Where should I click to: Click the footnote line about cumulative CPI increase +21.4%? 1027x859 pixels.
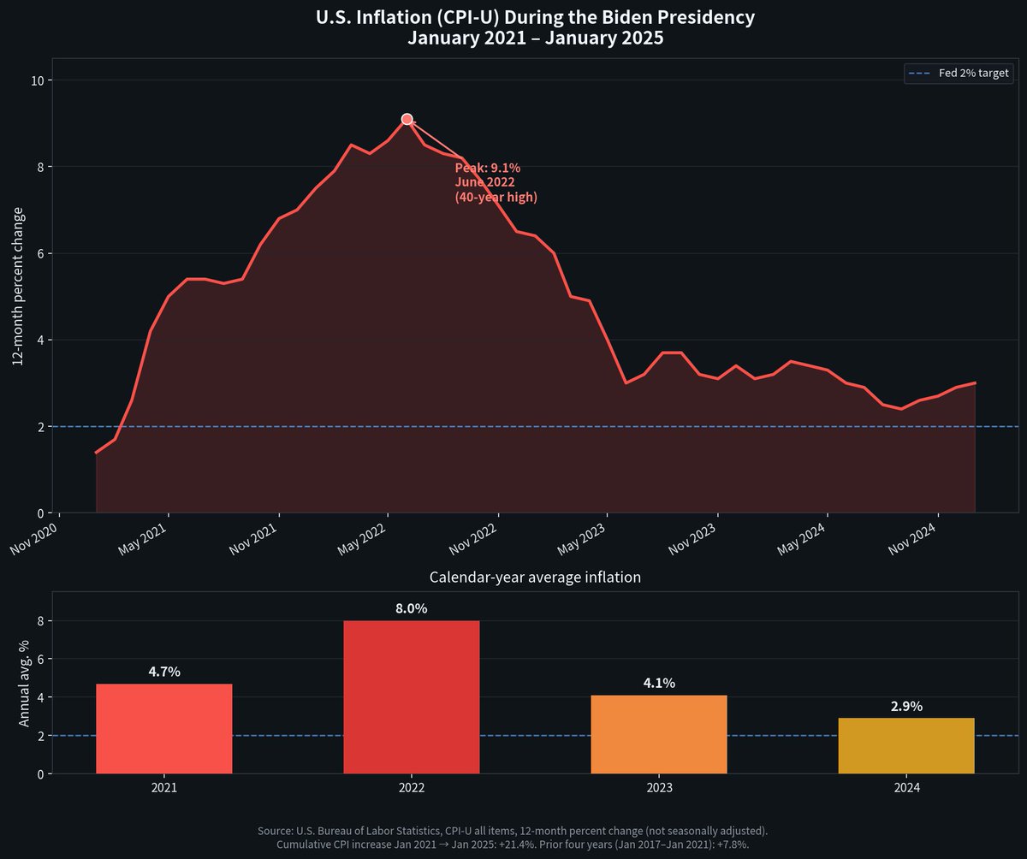(513, 845)
